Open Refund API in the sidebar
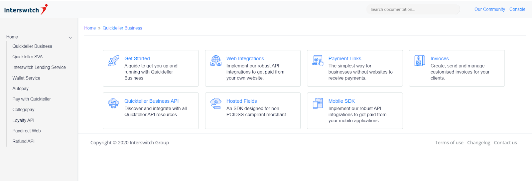532x181 pixels. click(x=23, y=141)
